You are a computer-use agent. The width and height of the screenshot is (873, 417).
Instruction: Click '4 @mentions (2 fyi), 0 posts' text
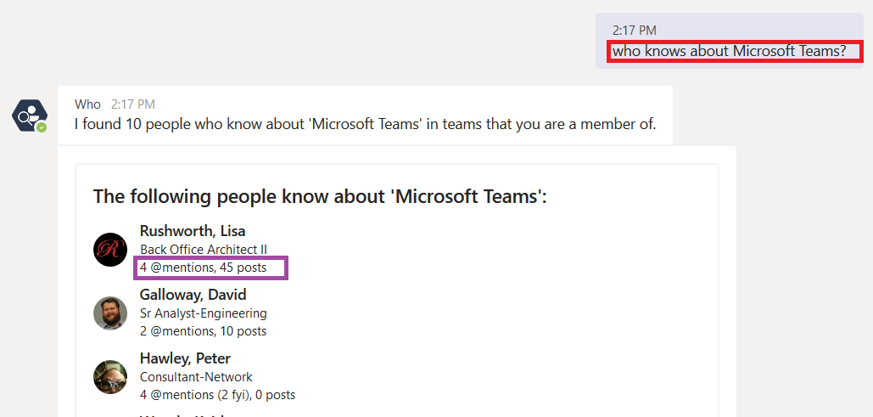(218, 395)
